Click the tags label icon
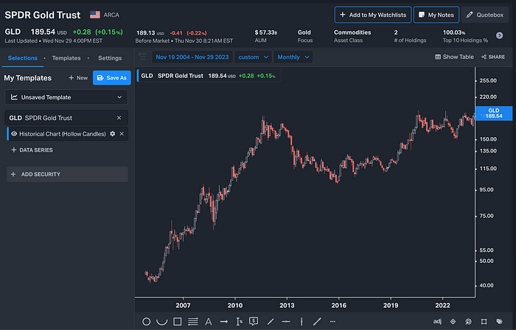 (x=499, y=321)
